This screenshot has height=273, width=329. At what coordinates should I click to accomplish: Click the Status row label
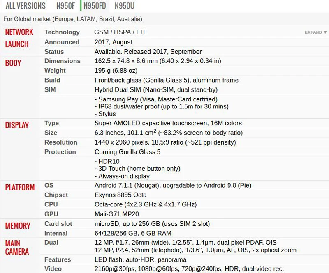click(x=54, y=52)
